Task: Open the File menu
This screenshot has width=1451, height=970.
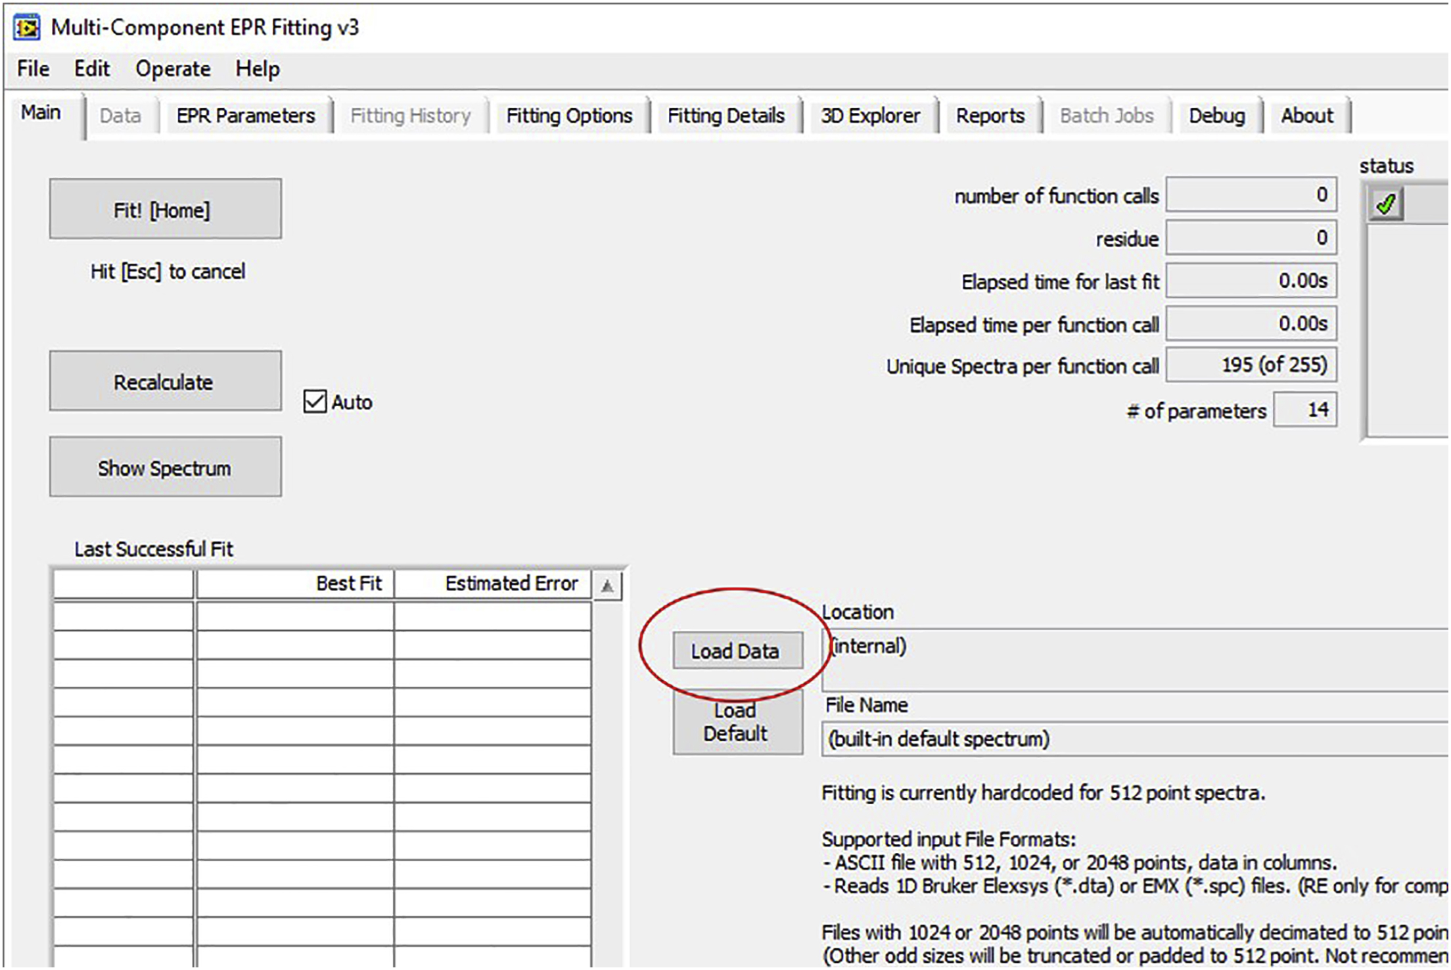Action: (33, 68)
